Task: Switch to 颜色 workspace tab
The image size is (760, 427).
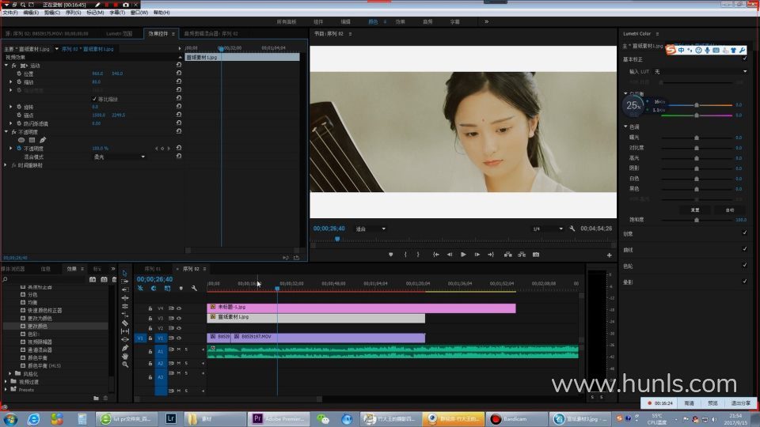Action: coord(373,22)
